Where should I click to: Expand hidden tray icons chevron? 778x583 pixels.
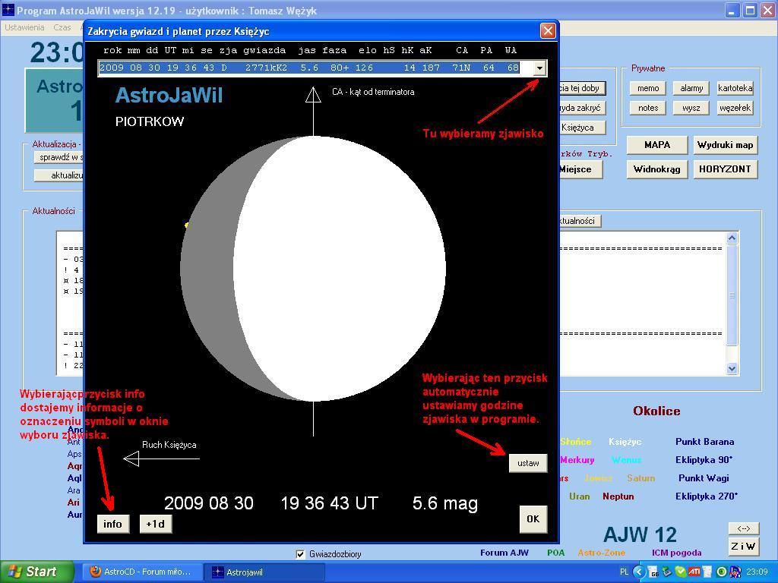[640, 572]
